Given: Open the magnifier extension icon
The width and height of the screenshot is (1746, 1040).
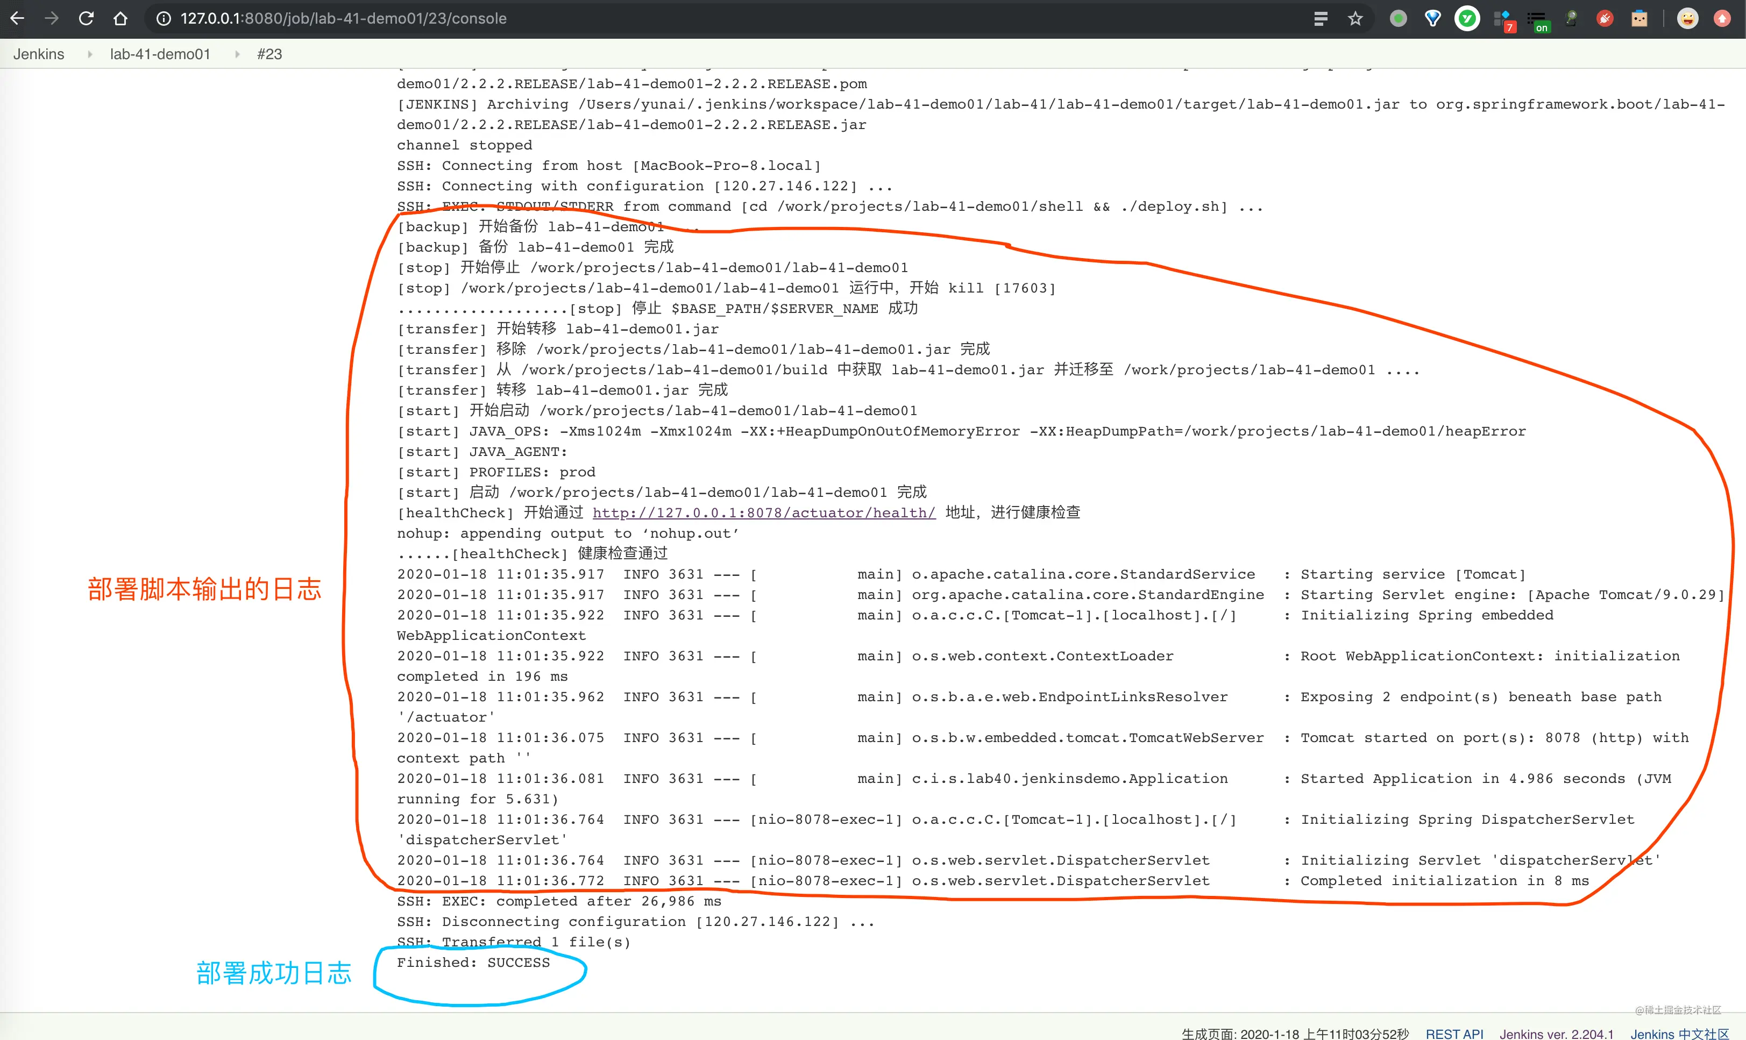Looking at the screenshot, I should coord(1571,18).
